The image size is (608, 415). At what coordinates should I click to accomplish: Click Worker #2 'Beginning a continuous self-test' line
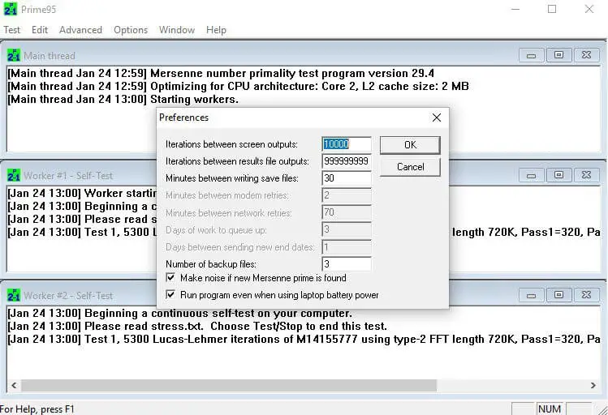click(180, 313)
